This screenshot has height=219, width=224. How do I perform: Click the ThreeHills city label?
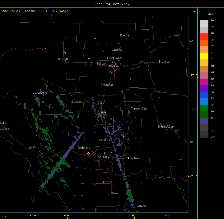point(139,109)
